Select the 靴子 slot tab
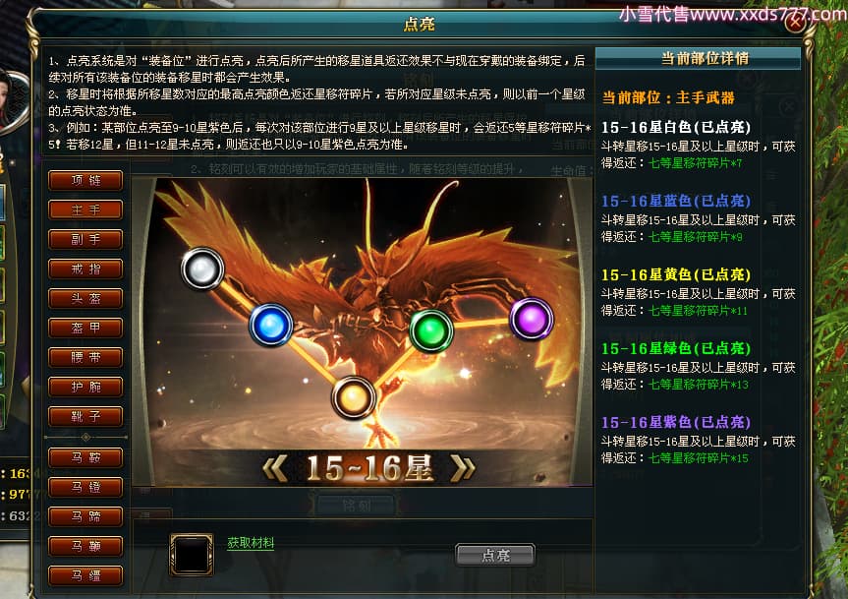Image resolution: width=848 pixels, height=599 pixels. (x=85, y=416)
